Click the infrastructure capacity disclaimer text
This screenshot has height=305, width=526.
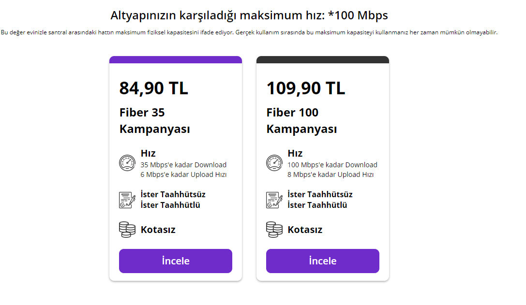tap(249, 33)
